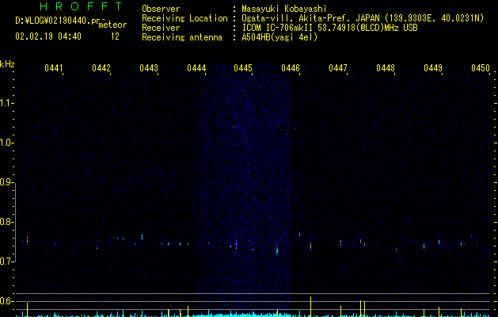Click the 0.7 kHz frequency tick label
This screenshot has height=317, width=498.
tap(6, 262)
